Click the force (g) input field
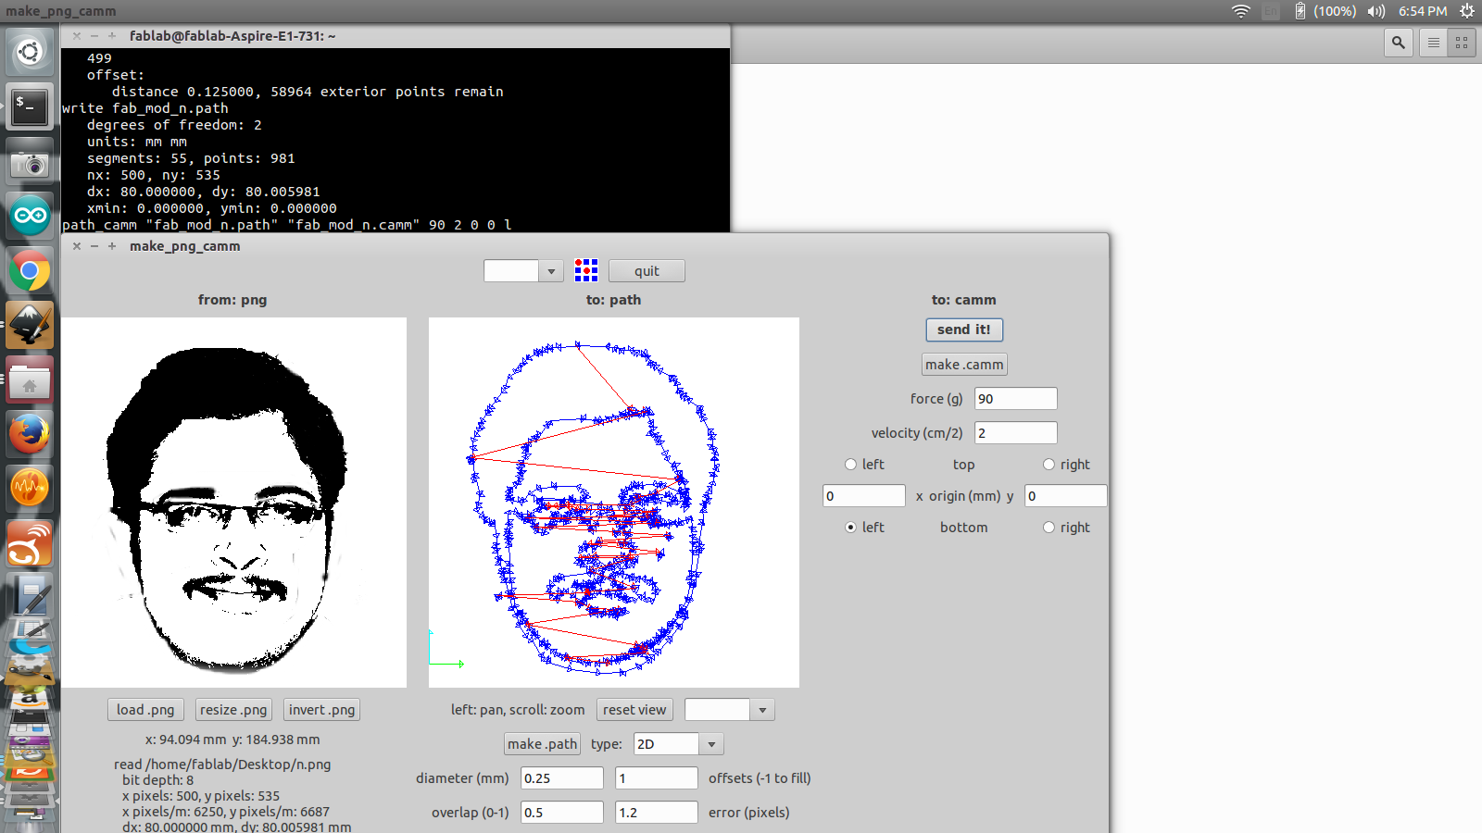 coord(1015,399)
